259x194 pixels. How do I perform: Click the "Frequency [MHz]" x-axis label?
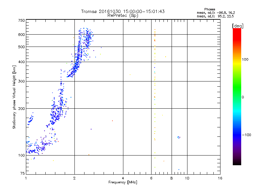[123, 182]
